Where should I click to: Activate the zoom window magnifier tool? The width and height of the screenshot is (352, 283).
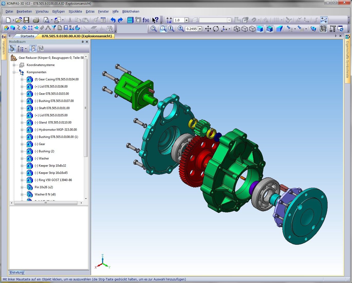click(163, 29)
